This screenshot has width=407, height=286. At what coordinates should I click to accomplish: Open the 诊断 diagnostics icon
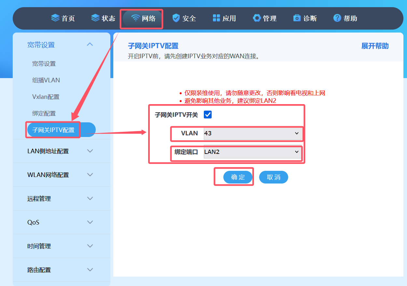click(x=297, y=18)
